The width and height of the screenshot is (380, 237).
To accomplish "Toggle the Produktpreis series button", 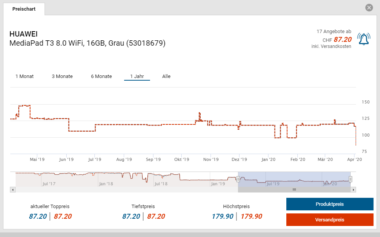I will pyautogui.click(x=329, y=204).
